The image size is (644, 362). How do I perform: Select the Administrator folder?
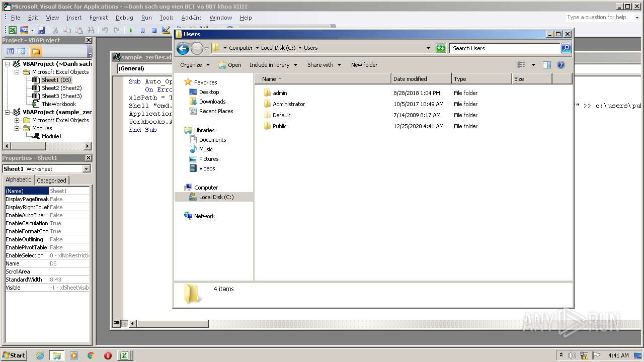(289, 104)
